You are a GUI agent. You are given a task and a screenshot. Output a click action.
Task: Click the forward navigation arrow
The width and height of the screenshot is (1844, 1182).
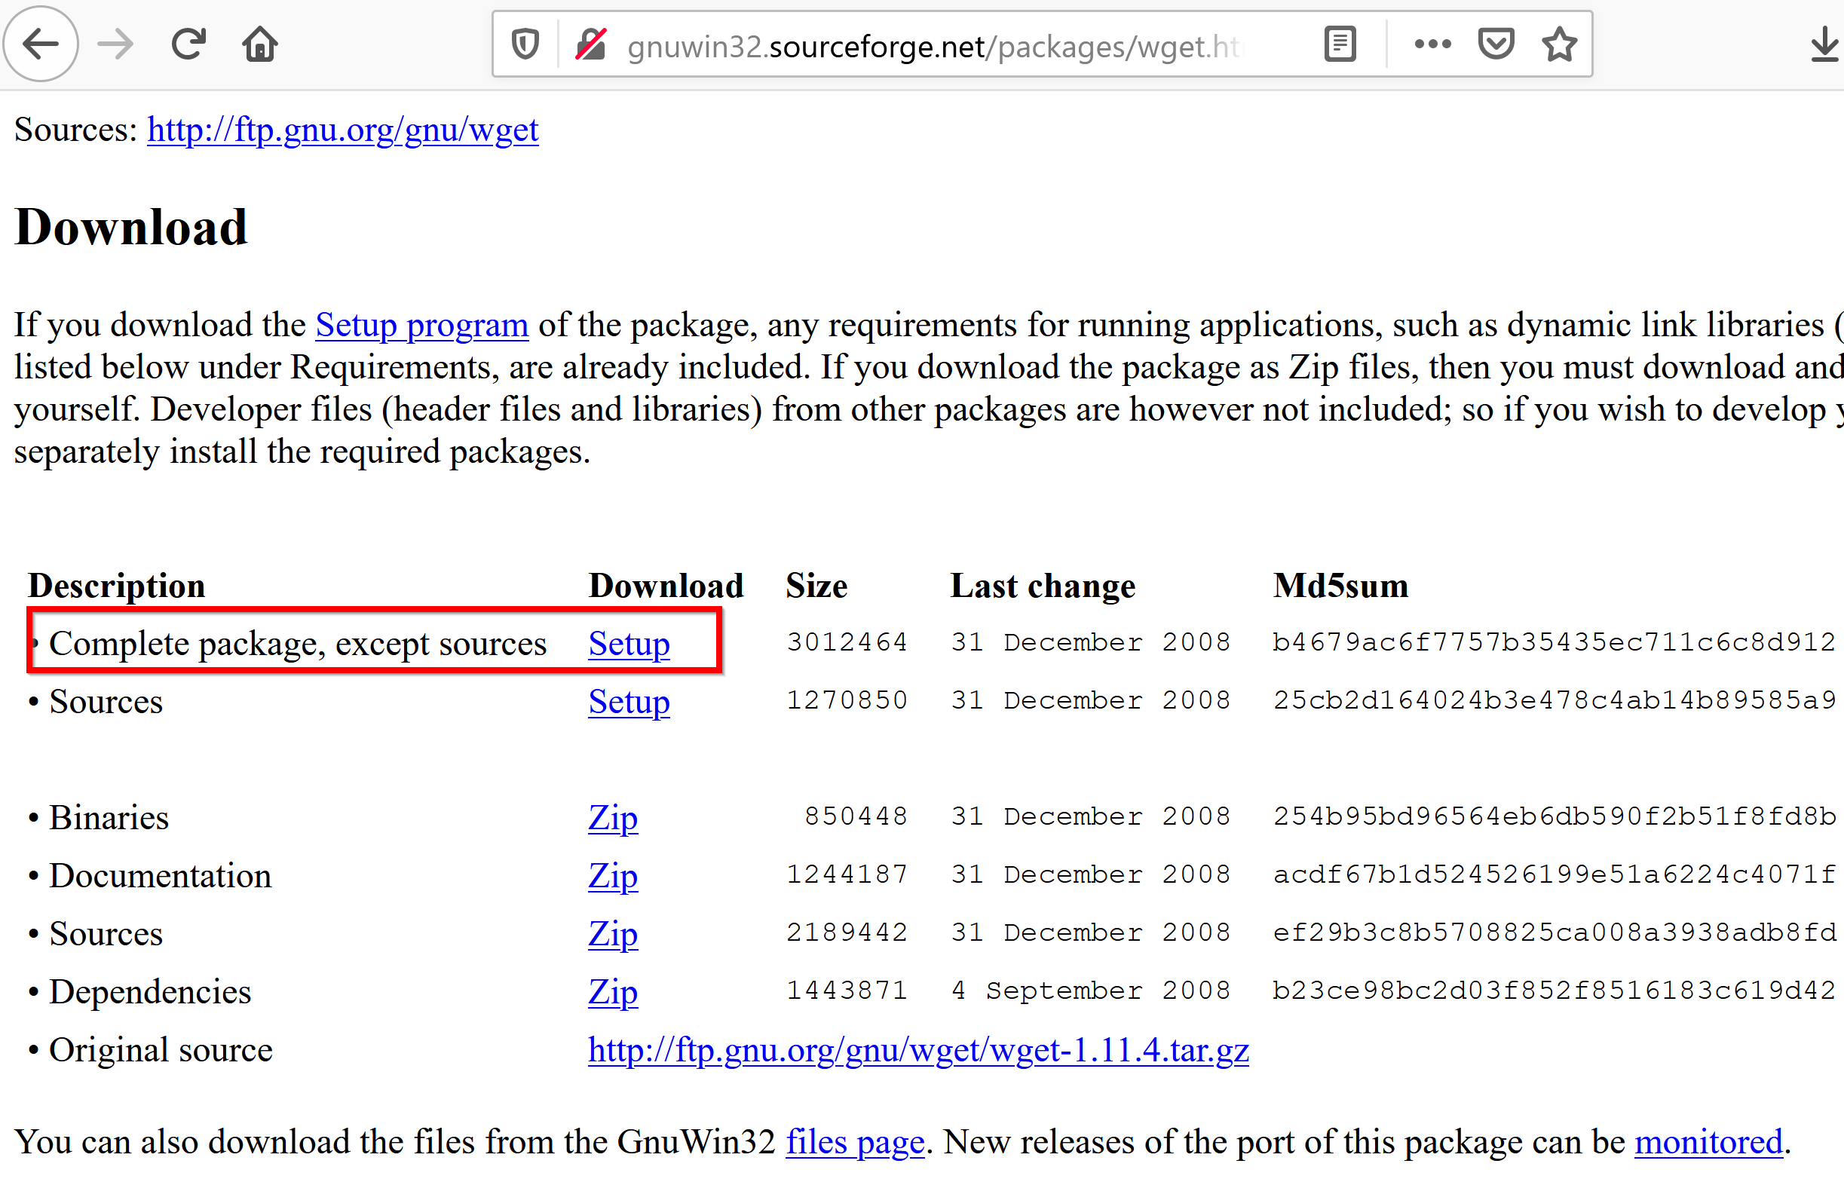[x=116, y=44]
